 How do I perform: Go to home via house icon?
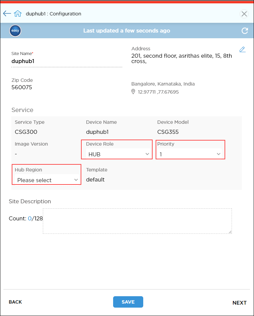(x=18, y=14)
